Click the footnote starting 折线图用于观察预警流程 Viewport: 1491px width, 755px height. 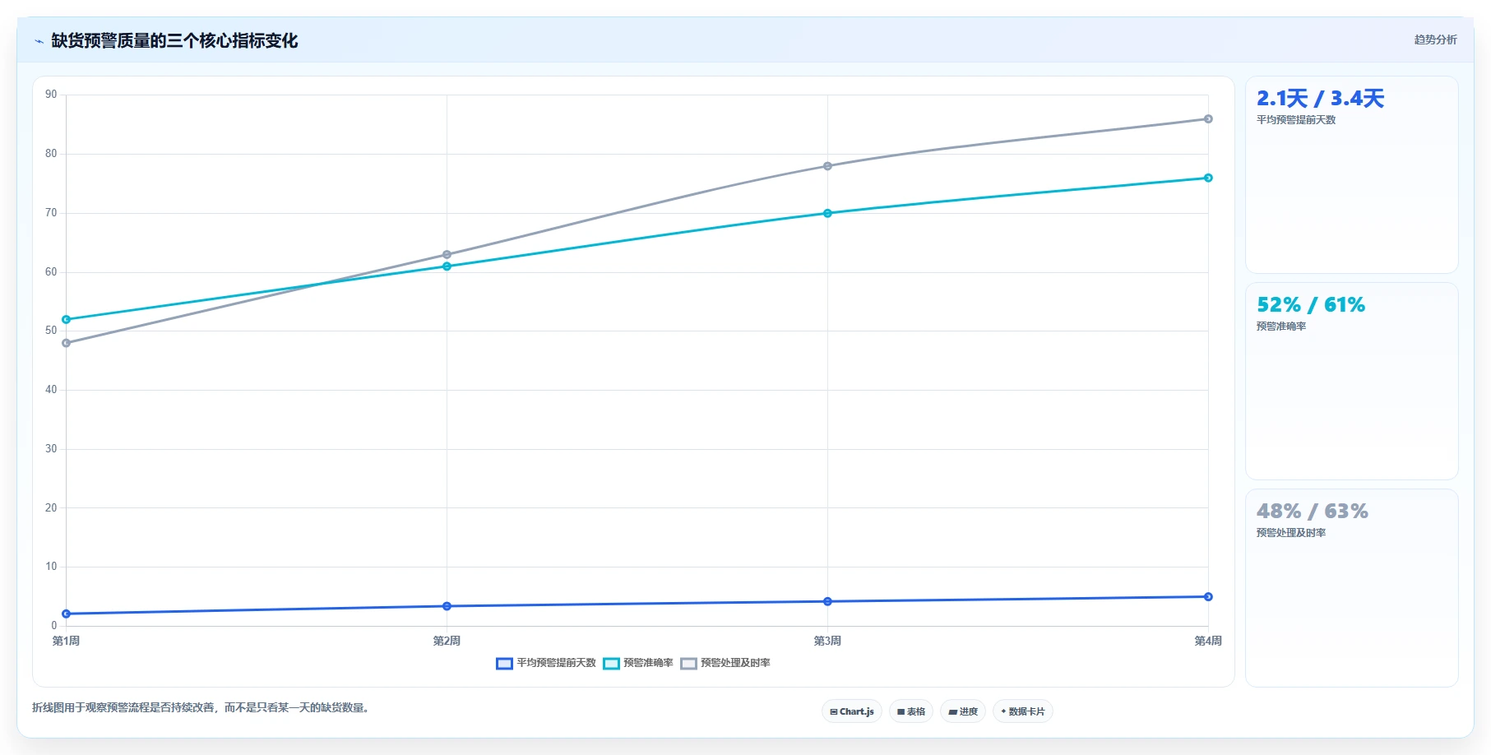click(x=202, y=707)
